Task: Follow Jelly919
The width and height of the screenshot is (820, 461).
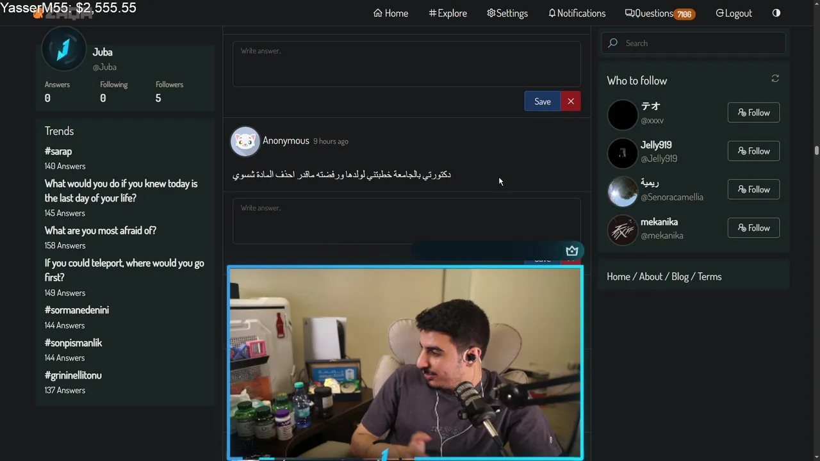Action: [x=753, y=151]
